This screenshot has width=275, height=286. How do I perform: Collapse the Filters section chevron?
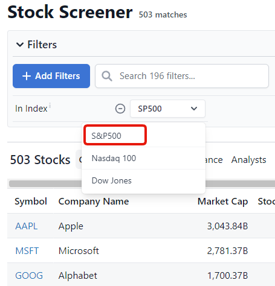coord(20,45)
